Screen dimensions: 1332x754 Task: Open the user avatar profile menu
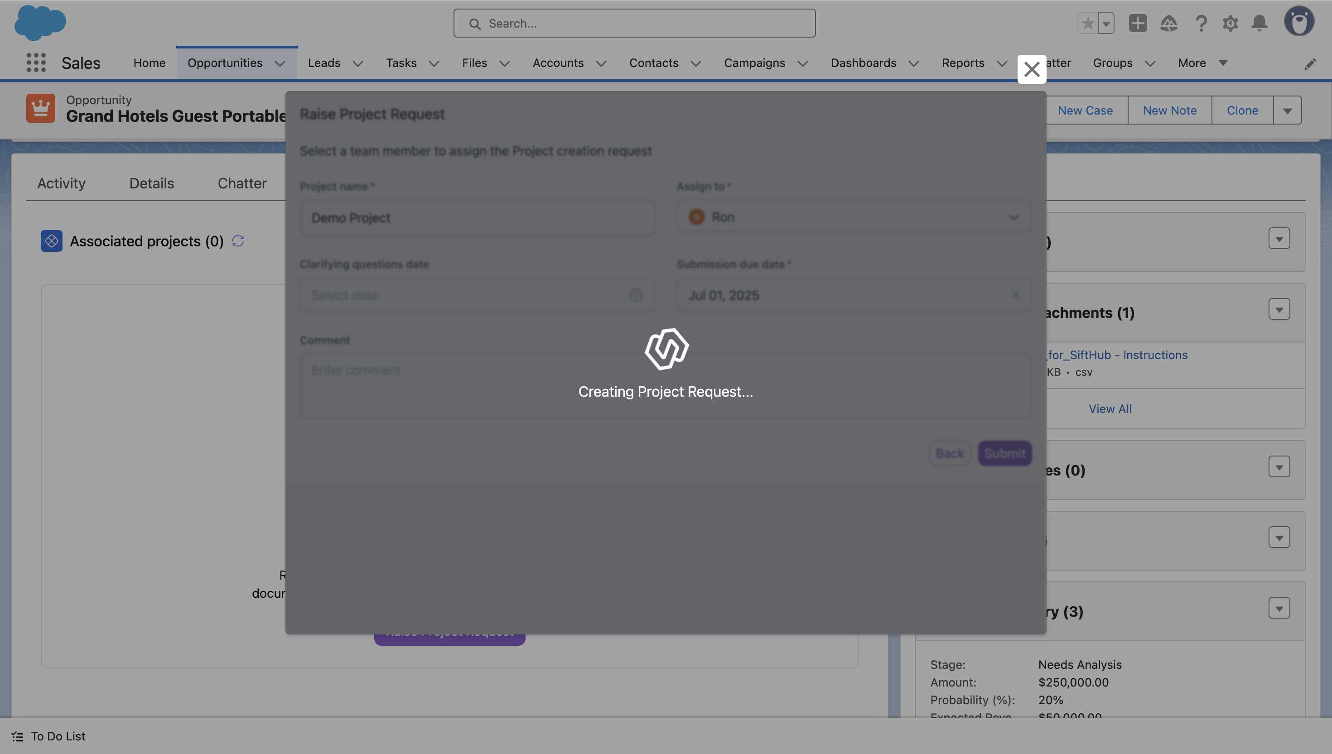[1298, 22]
